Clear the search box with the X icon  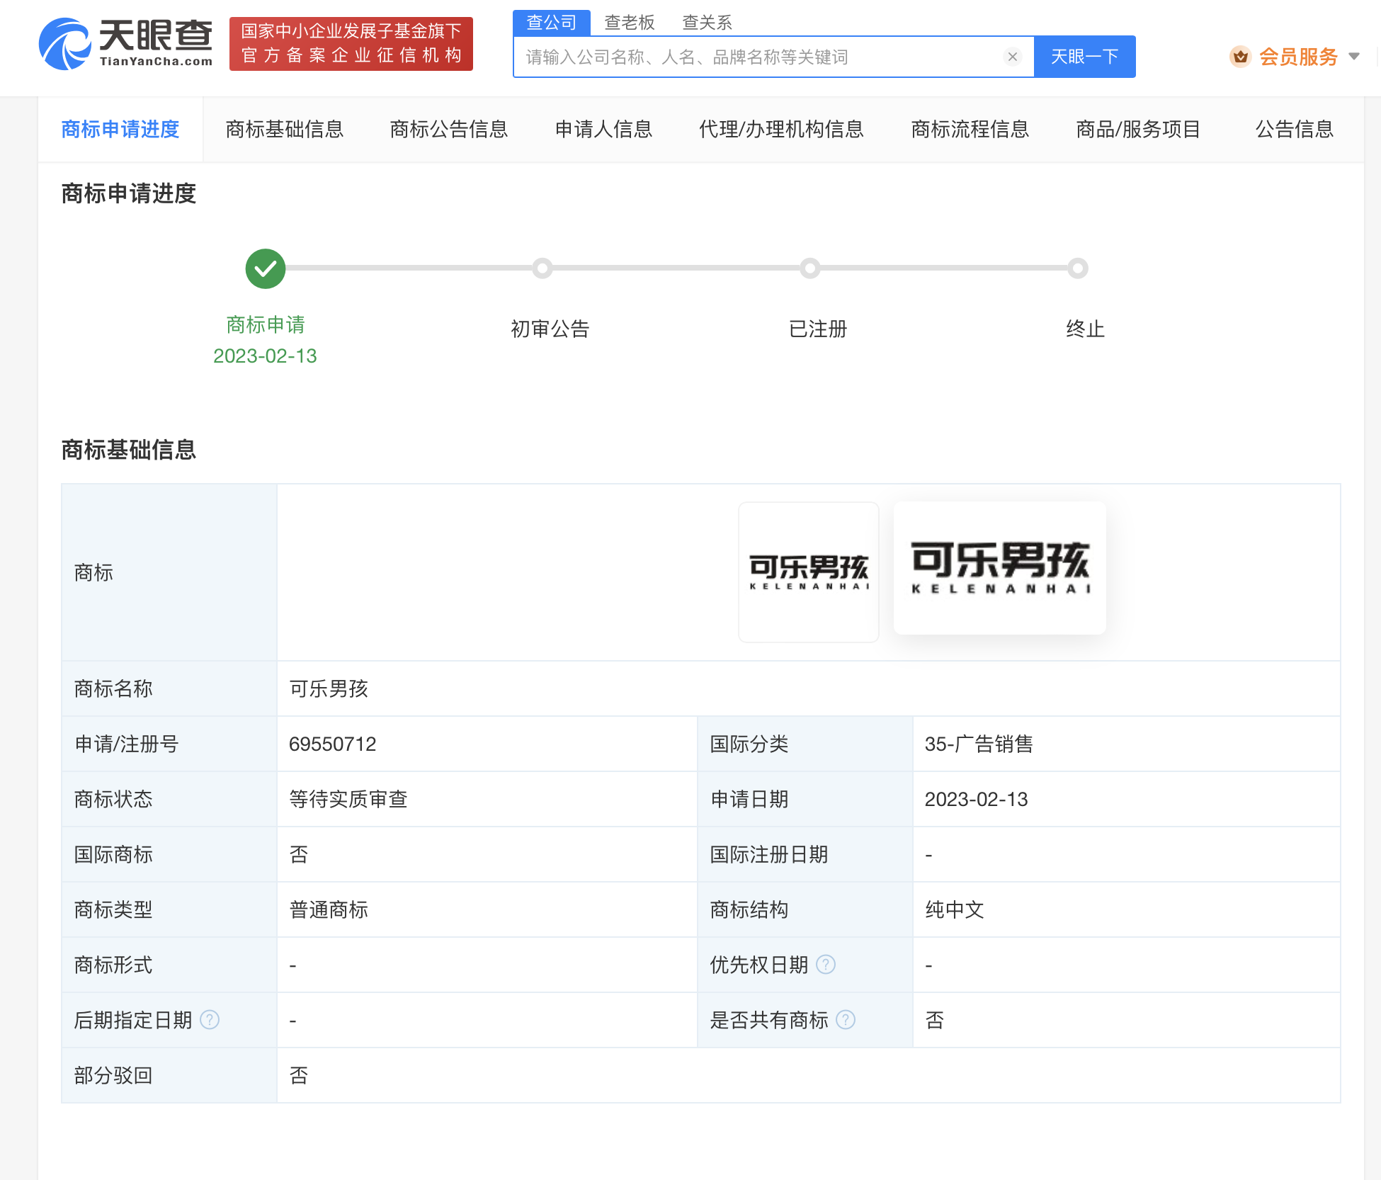click(x=1013, y=57)
